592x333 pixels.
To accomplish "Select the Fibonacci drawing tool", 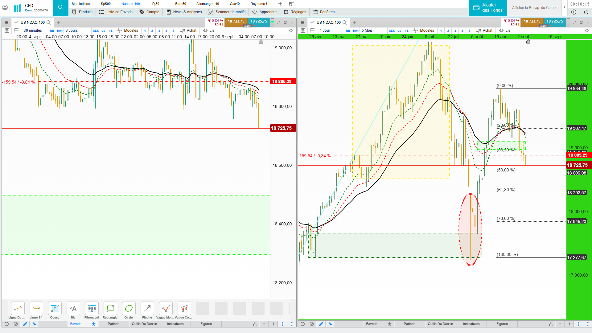I will (92, 308).
